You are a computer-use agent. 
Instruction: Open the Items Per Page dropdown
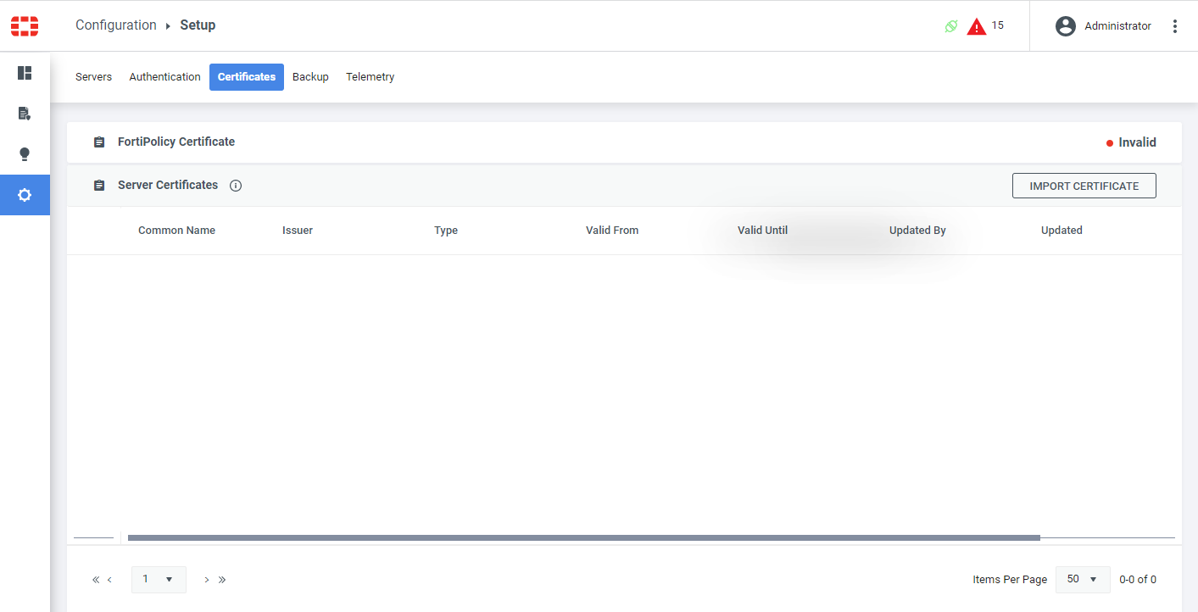1083,579
